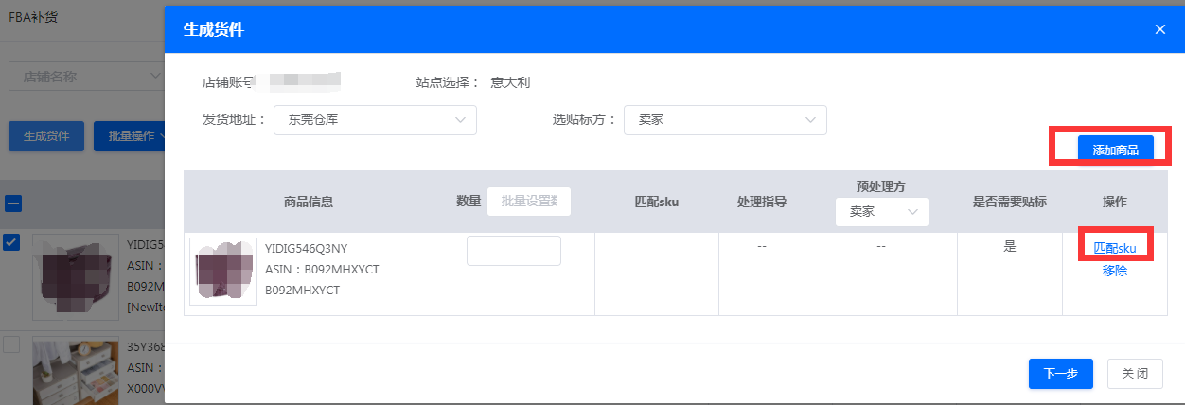The height and width of the screenshot is (405, 1185).
Task: Remove the product via 移除 link
Action: (1115, 271)
